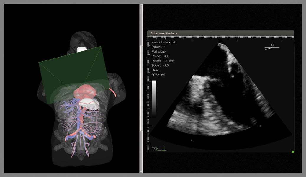Click the "Schallware Simulator" title bar

(220, 33)
